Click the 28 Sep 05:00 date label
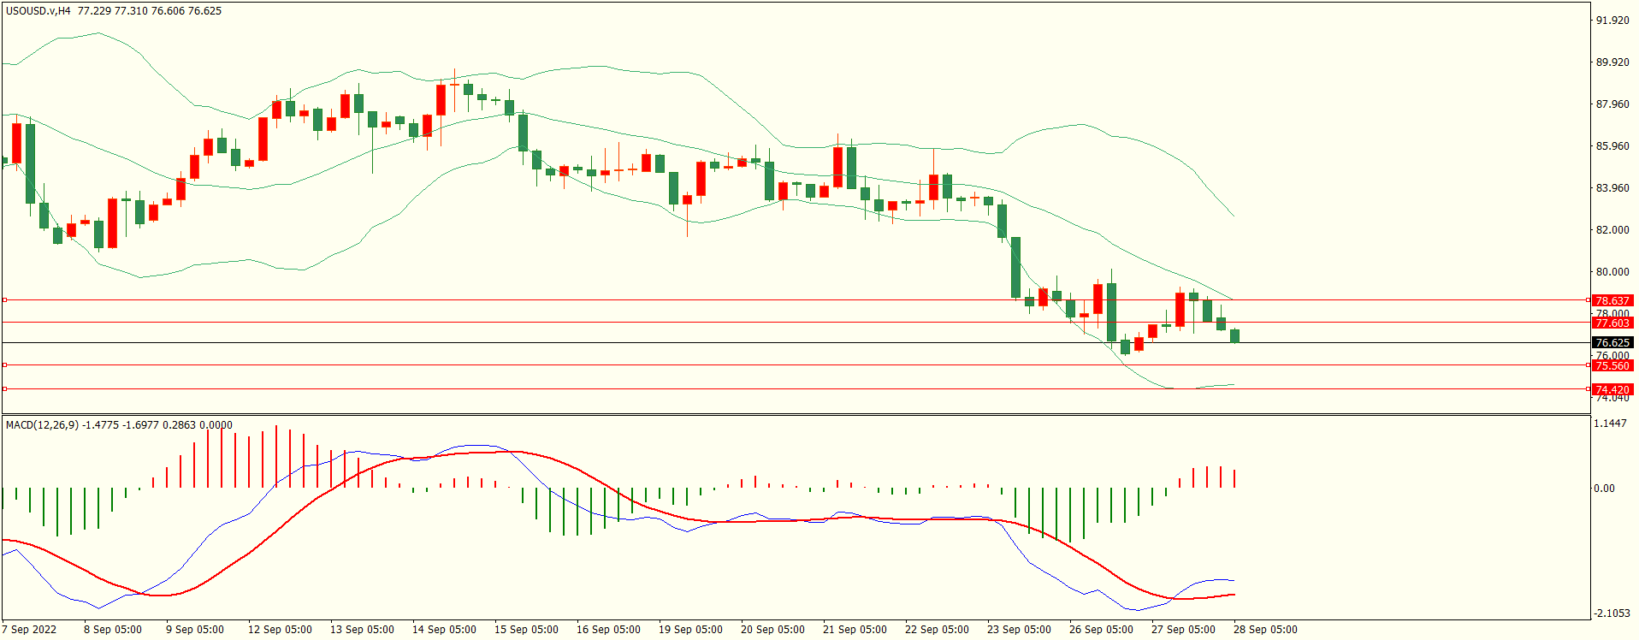This screenshot has width=1639, height=640. click(x=1265, y=630)
